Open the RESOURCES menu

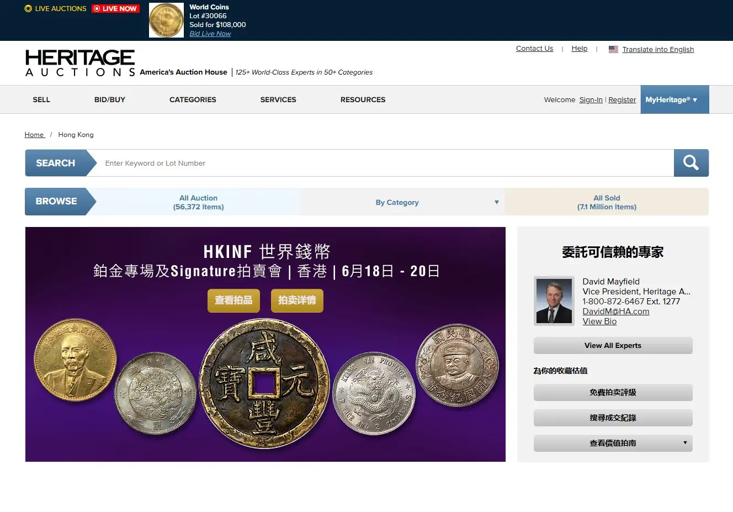363,99
